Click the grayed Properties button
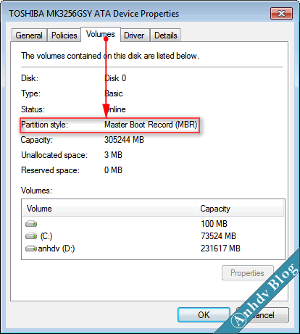 (248, 273)
